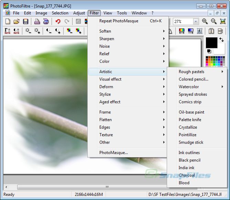
Task: Click the grayed Redo arrow
Action: click(67, 21)
